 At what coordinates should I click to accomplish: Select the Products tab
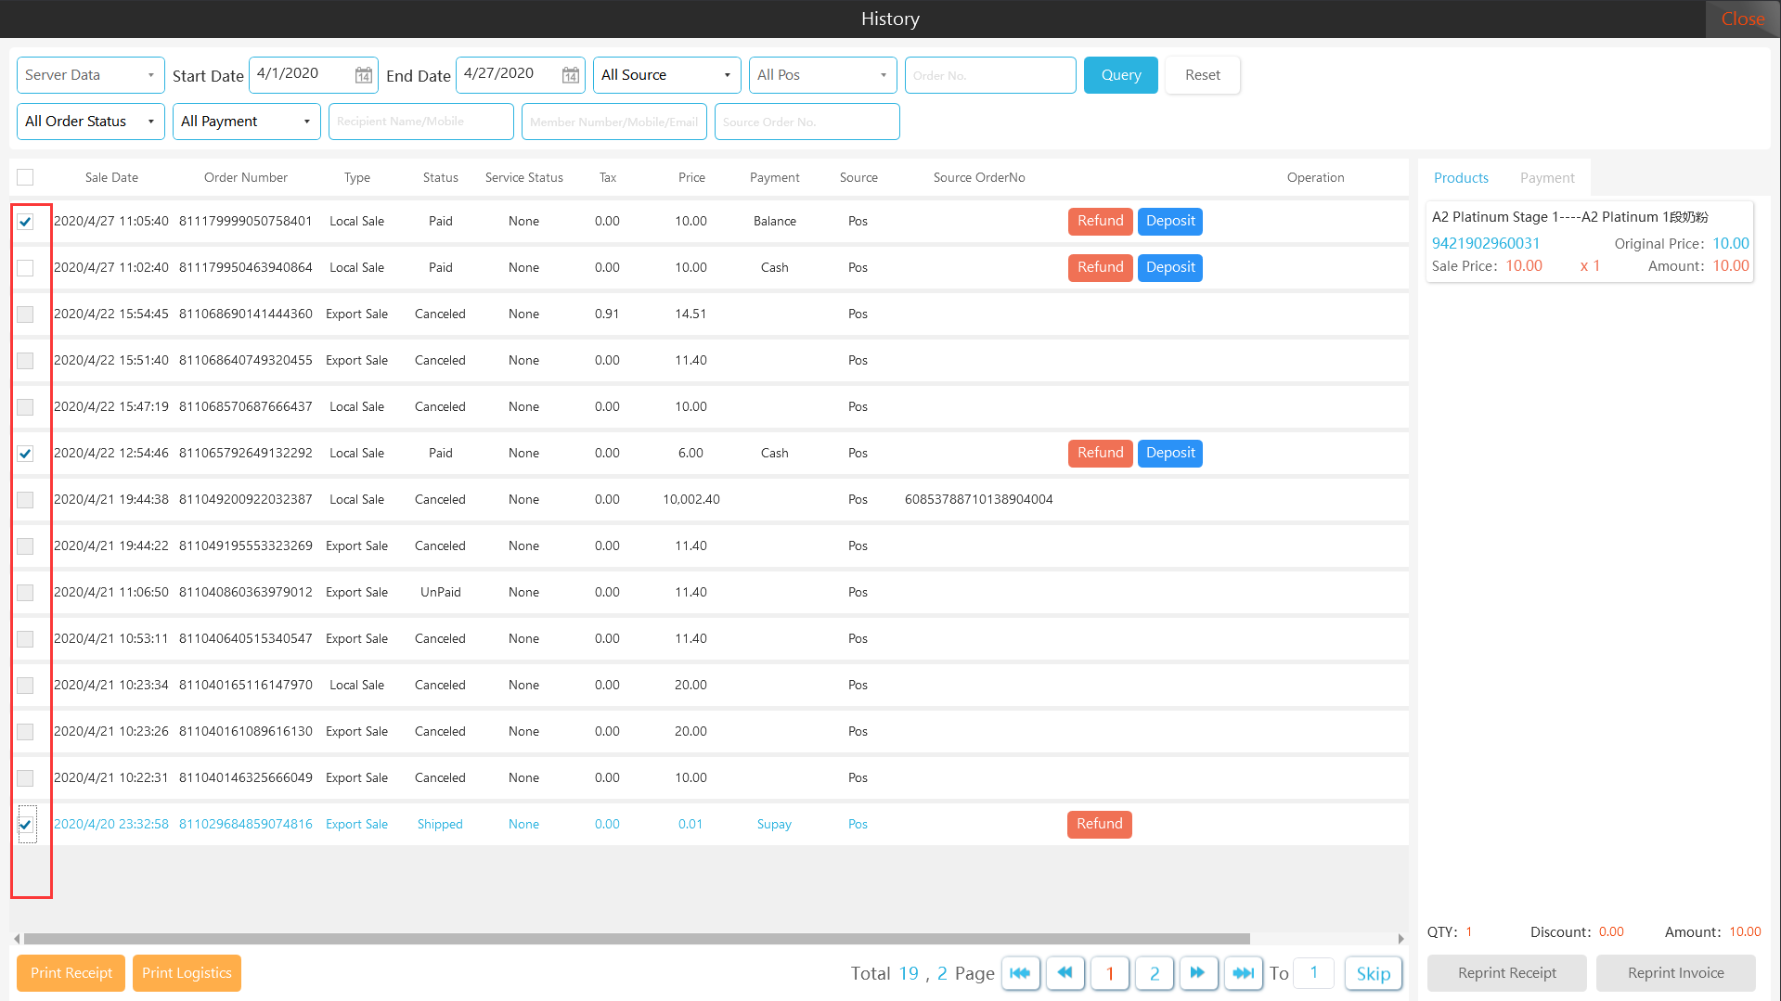(1461, 178)
